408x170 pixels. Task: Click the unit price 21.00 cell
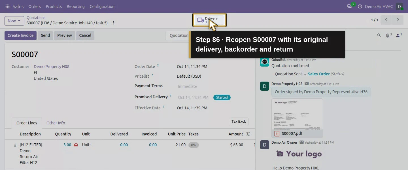pyautogui.click(x=181, y=145)
